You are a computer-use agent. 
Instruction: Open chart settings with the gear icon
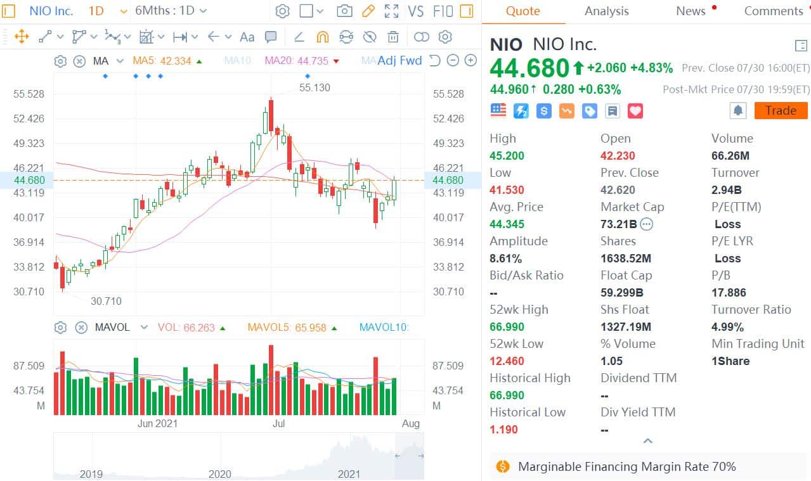[x=283, y=11]
